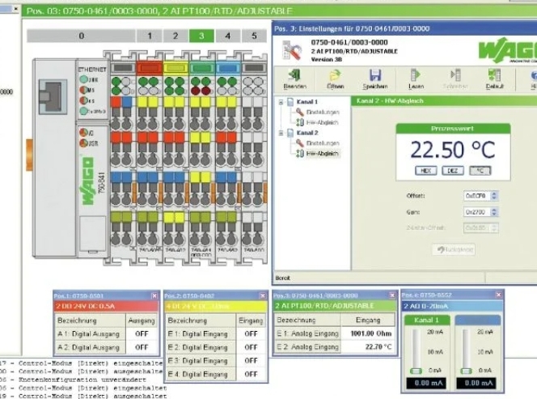Select module position tab 3
537x399 pixels.
(201, 36)
